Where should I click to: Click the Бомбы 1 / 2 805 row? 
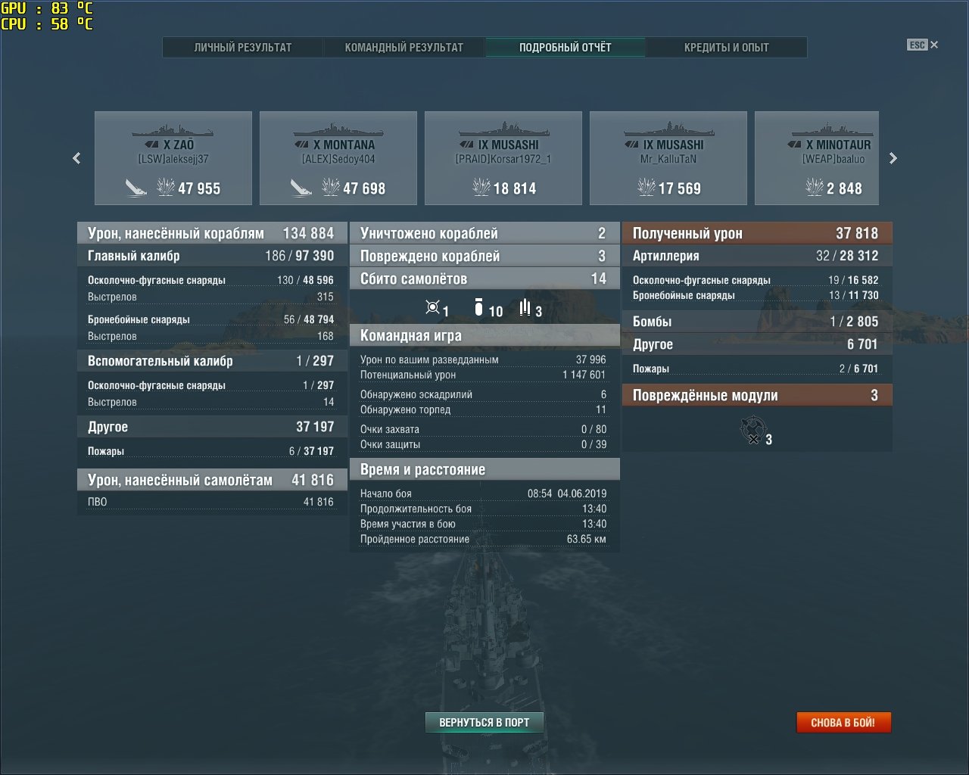click(x=757, y=322)
